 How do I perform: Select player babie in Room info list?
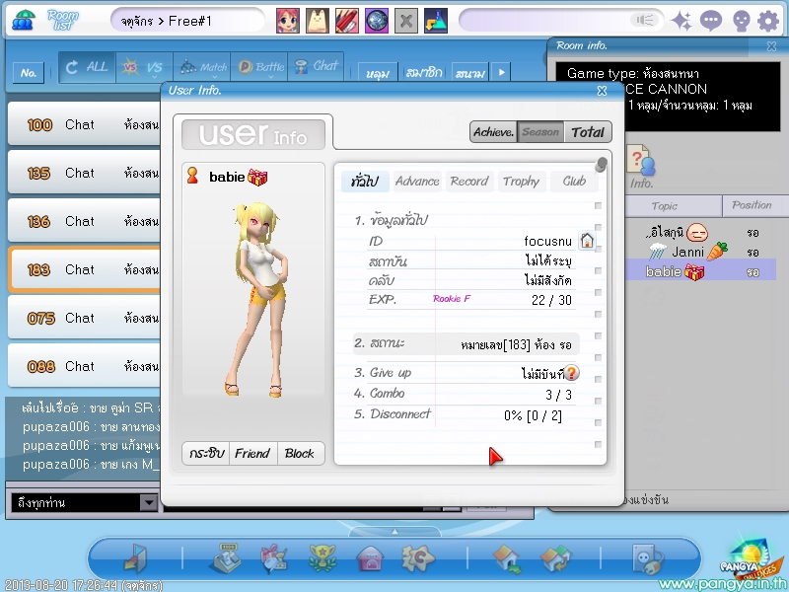(x=700, y=272)
